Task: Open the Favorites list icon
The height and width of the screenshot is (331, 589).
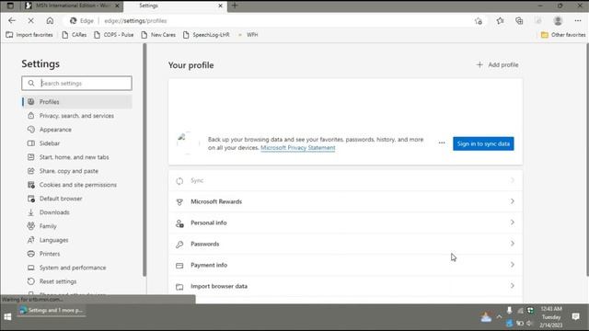Action: (x=500, y=21)
